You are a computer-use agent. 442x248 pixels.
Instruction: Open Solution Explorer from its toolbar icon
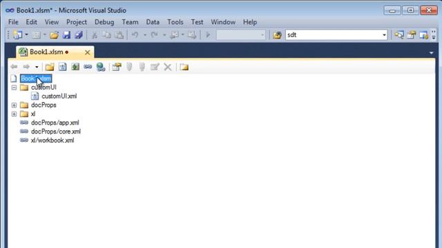point(399,35)
